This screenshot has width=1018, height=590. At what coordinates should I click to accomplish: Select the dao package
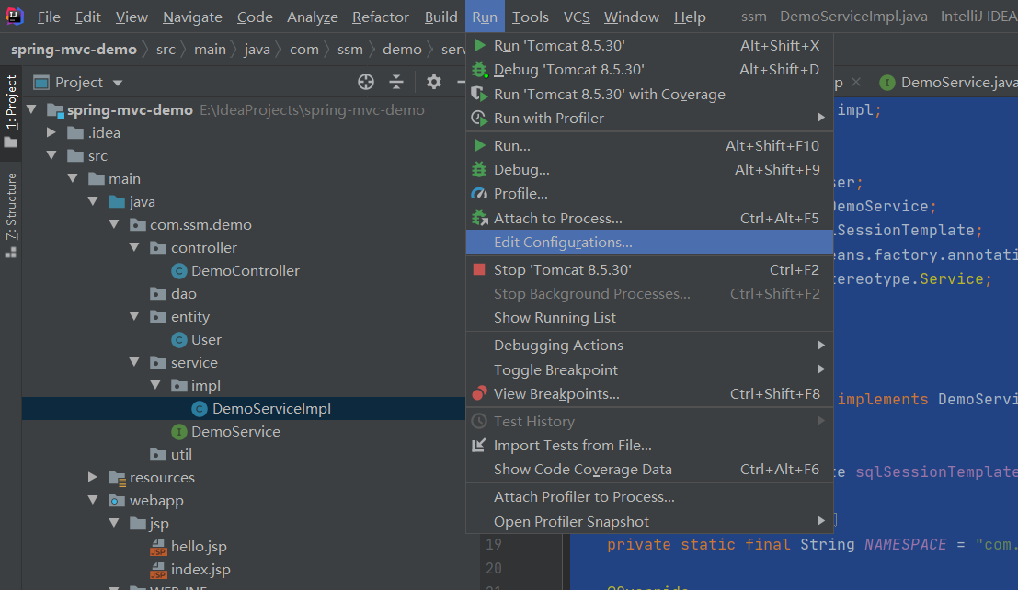click(x=183, y=294)
